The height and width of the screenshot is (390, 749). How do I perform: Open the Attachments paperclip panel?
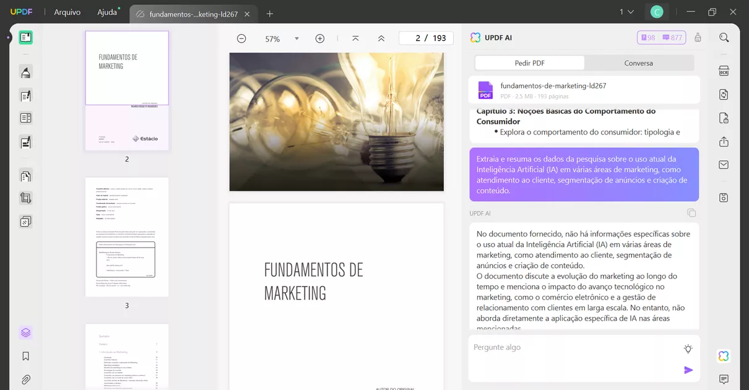tap(25, 379)
